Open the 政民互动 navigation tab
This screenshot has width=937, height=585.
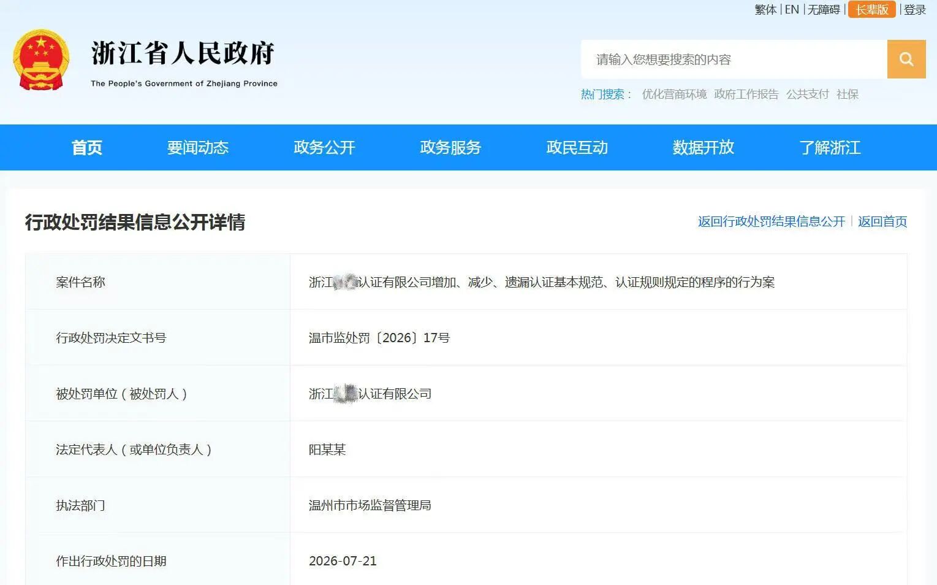[577, 148]
